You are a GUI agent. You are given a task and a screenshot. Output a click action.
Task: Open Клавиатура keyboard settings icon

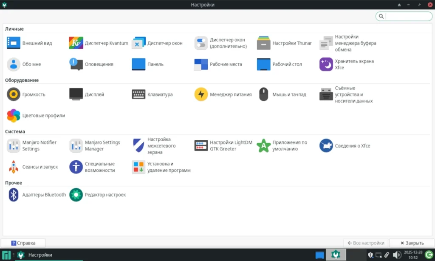tap(138, 94)
